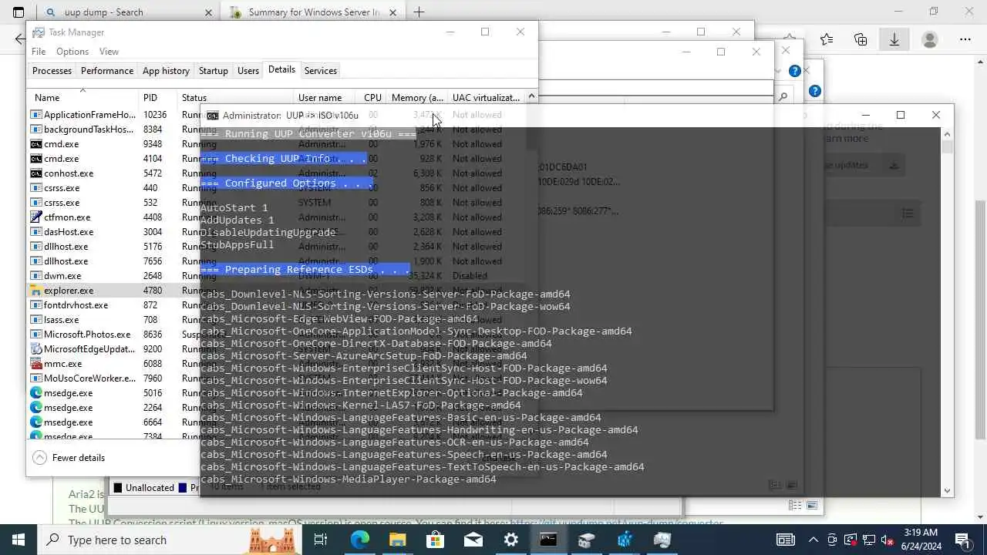Click the large icons view toggle at window bottom

tap(811, 506)
